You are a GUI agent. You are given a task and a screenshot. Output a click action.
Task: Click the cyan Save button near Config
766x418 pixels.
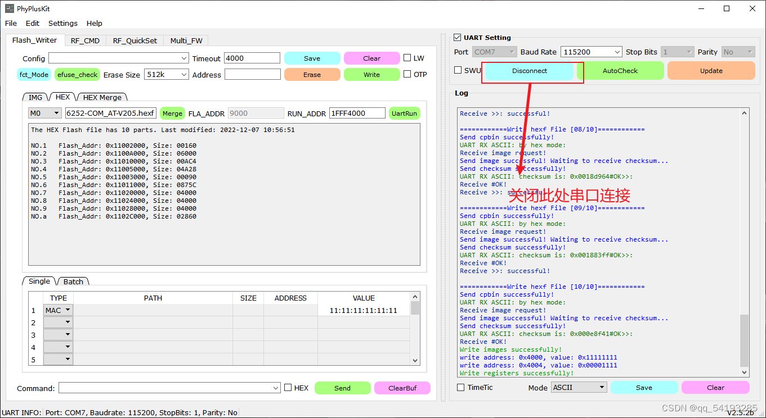[312, 58]
